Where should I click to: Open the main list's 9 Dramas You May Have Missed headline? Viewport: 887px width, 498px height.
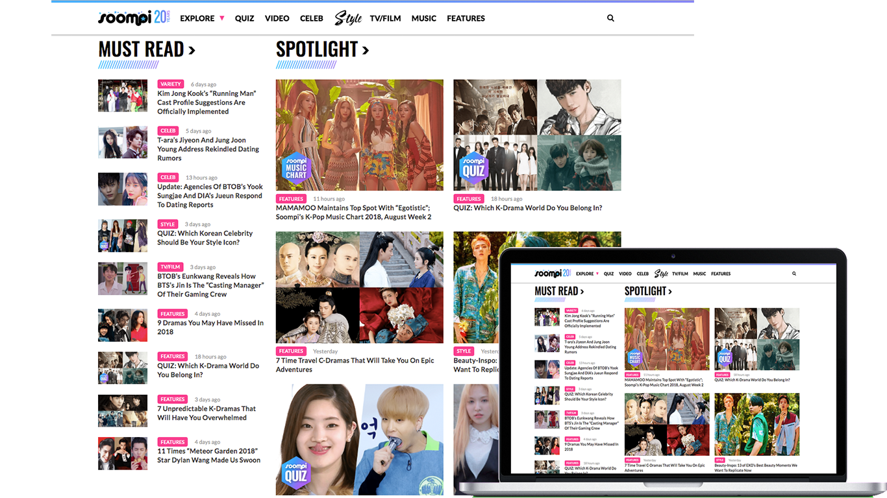(x=210, y=327)
